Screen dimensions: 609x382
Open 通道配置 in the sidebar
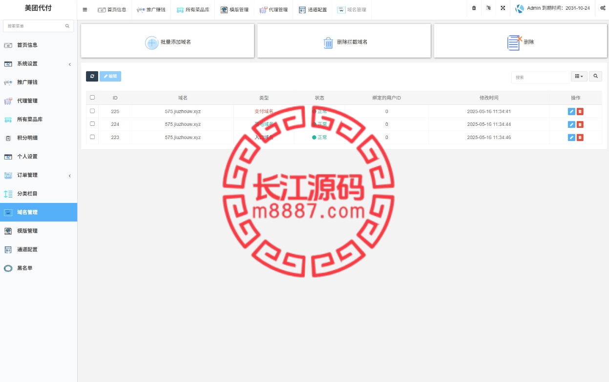pos(39,249)
